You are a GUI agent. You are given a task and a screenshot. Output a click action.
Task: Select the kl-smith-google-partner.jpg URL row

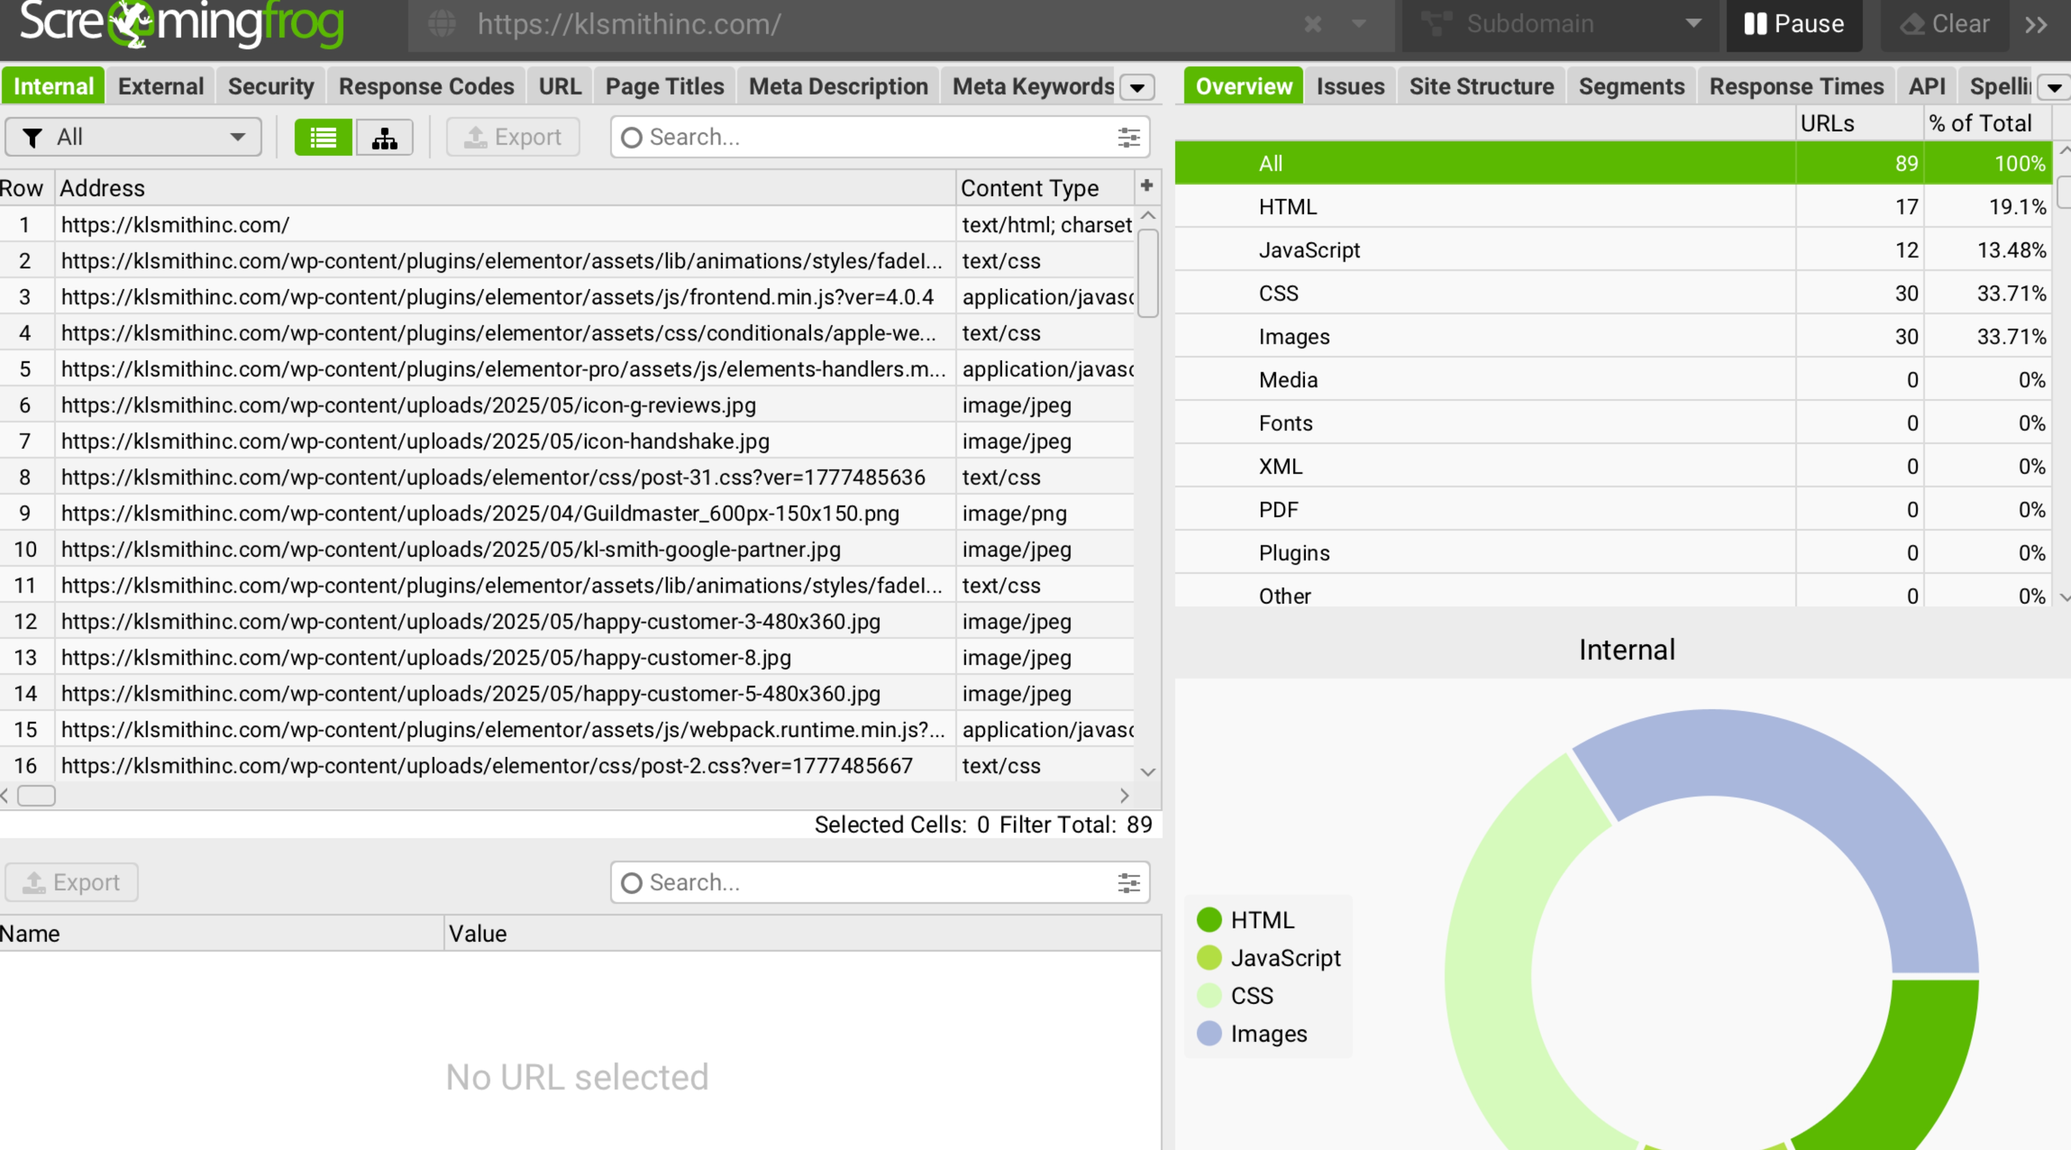coord(567,549)
